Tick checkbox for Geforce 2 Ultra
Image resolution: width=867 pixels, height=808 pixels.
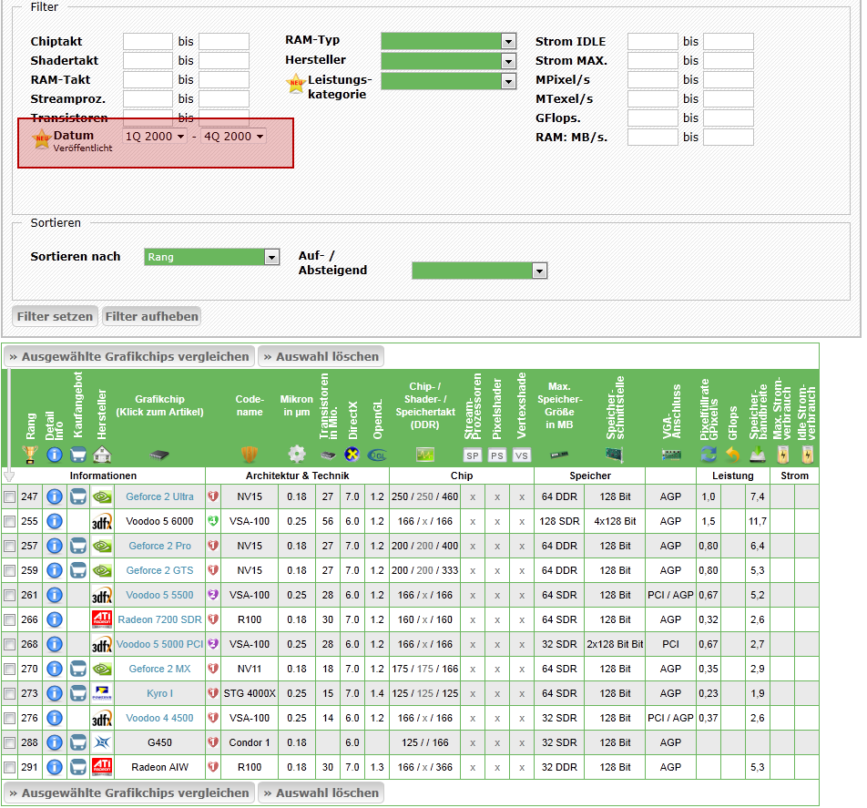[9, 497]
